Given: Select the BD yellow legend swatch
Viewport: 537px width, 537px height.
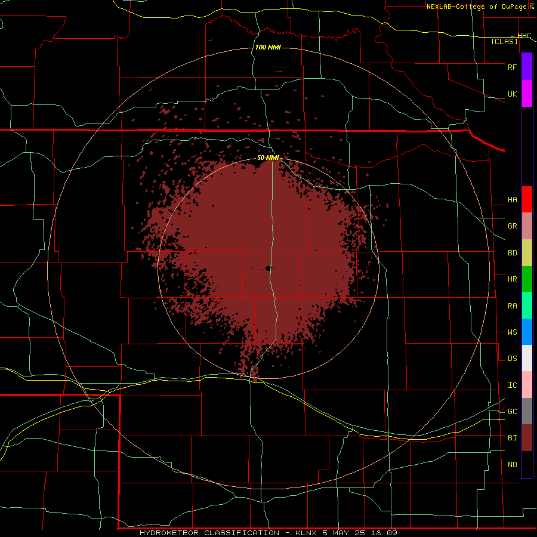Looking at the screenshot, I should (x=527, y=253).
